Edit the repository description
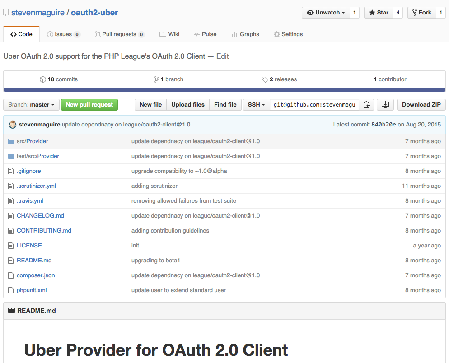Image resolution: width=449 pixels, height=363 pixels. [223, 56]
